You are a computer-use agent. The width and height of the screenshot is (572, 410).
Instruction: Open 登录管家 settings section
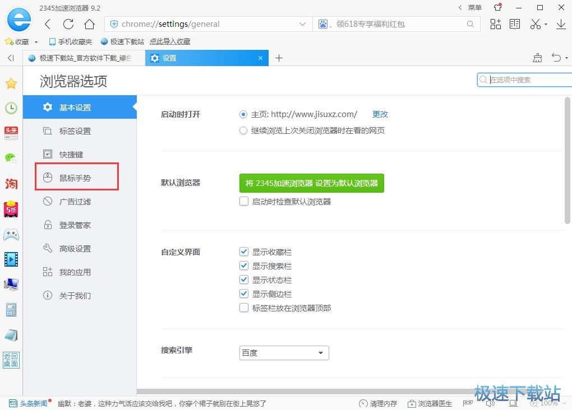(80, 225)
